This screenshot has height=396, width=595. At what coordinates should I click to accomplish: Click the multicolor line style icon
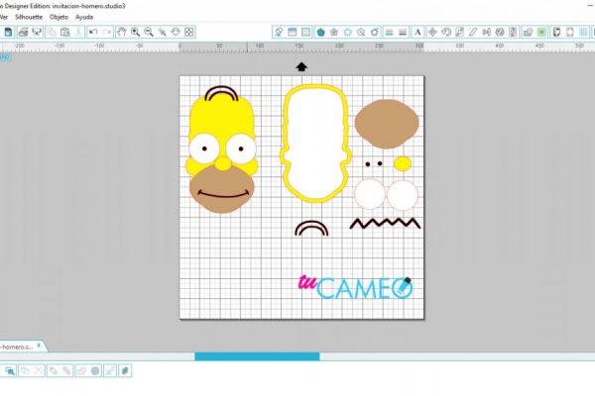pos(389,33)
